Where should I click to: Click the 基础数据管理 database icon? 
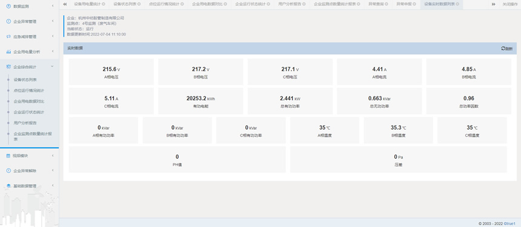8,186
